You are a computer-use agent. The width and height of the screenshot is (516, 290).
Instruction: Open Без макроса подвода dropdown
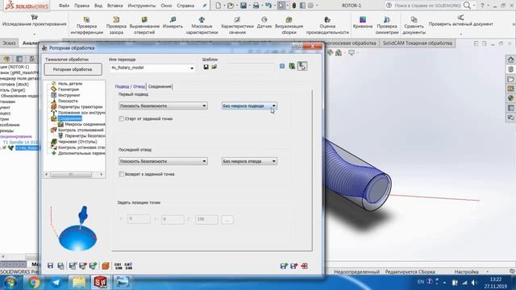tap(249, 106)
